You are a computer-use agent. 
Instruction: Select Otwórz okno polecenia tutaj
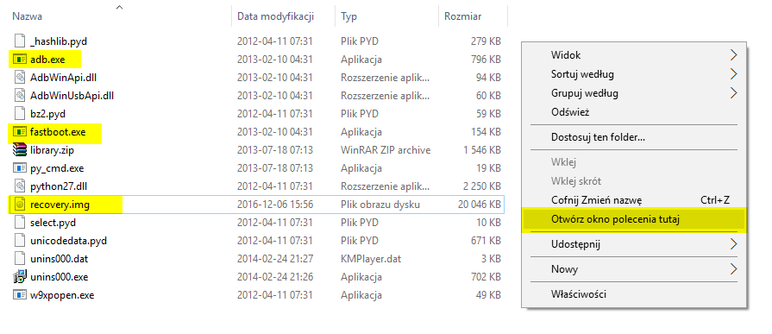pos(615,219)
